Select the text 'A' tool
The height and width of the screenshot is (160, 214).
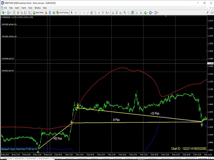tap(99, 13)
